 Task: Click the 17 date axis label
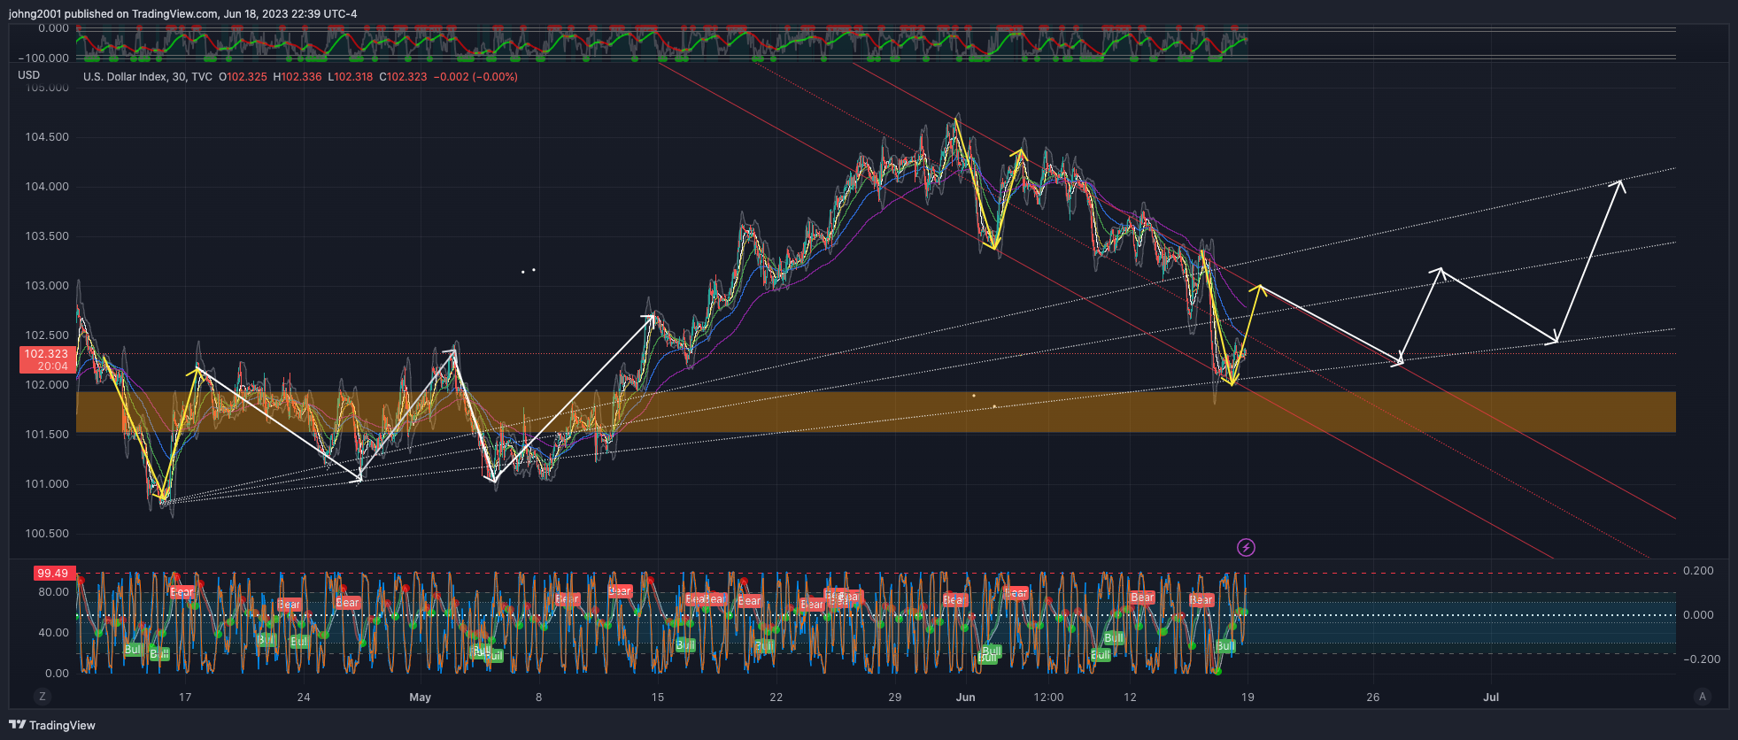(x=185, y=698)
